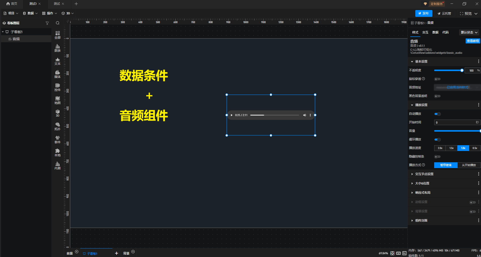The image size is (481, 257).
Task: Mute the audio player volume icon
Action: [x=305, y=115]
